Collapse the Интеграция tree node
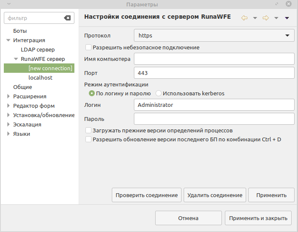298x232 pixels. pyautogui.click(x=8, y=40)
